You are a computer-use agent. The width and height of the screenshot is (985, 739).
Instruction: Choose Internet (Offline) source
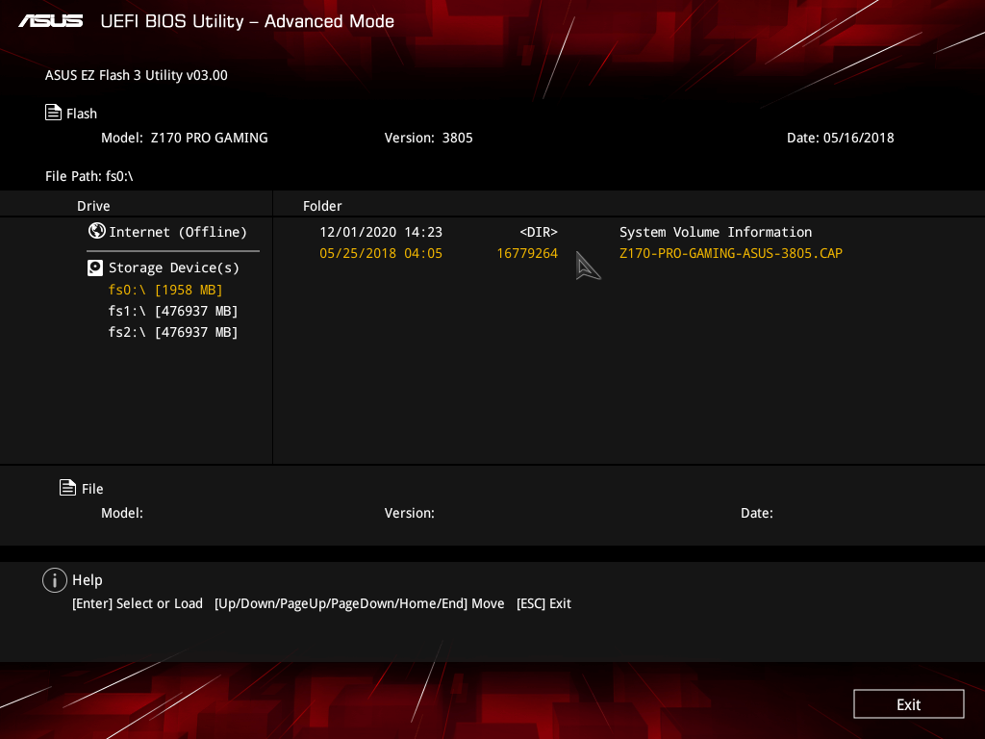178,232
